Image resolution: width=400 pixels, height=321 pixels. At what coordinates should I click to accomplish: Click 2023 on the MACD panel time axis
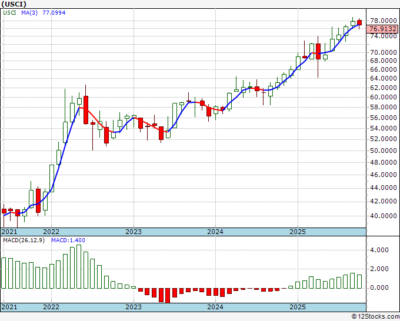click(134, 307)
